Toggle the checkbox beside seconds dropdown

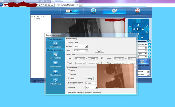149,54
